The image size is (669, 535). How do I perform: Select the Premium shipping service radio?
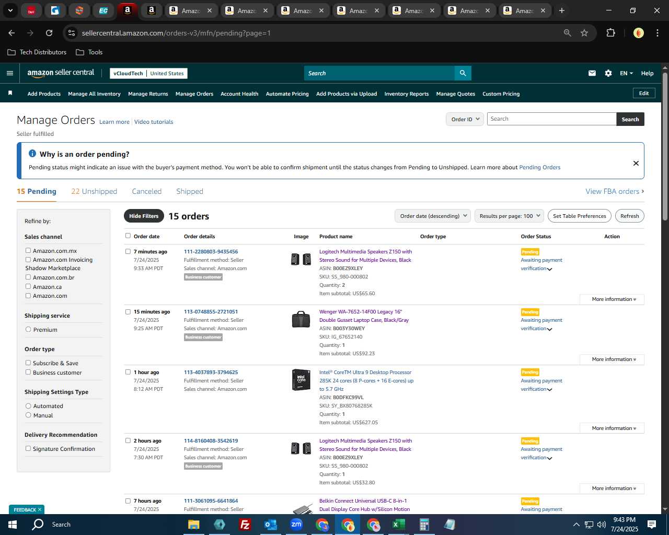point(28,330)
